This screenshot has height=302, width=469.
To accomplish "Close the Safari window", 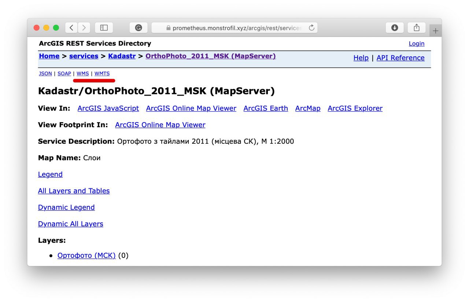I will coord(36,28).
